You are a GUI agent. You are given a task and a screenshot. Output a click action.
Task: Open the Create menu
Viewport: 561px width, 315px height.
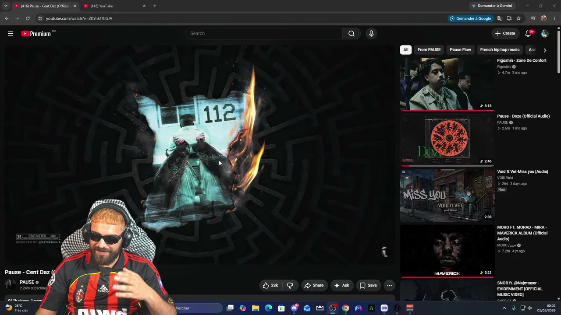(x=505, y=34)
